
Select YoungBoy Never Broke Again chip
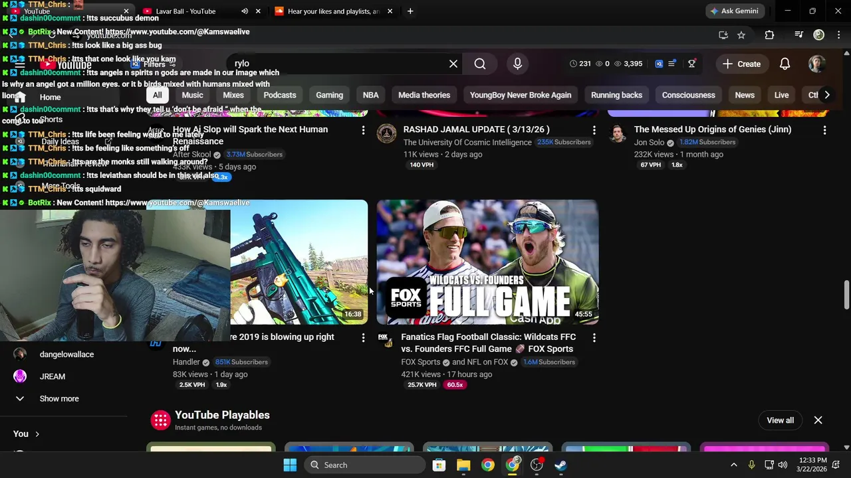(x=521, y=95)
